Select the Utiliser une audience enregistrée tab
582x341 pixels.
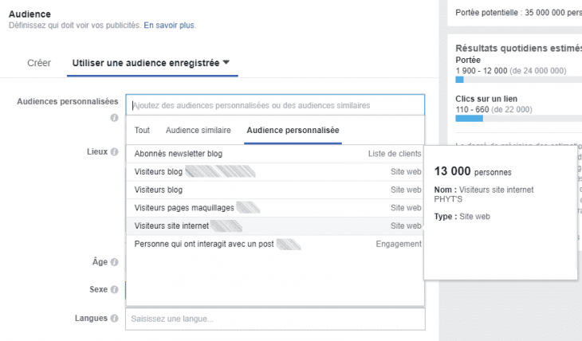click(x=145, y=63)
